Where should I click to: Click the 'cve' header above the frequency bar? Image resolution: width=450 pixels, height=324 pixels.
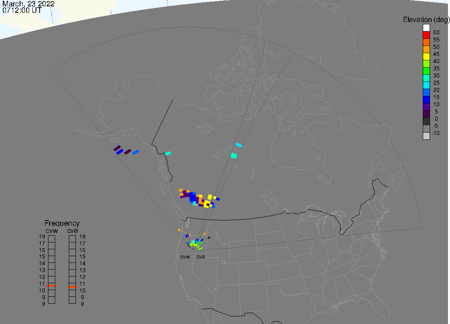coord(73,231)
